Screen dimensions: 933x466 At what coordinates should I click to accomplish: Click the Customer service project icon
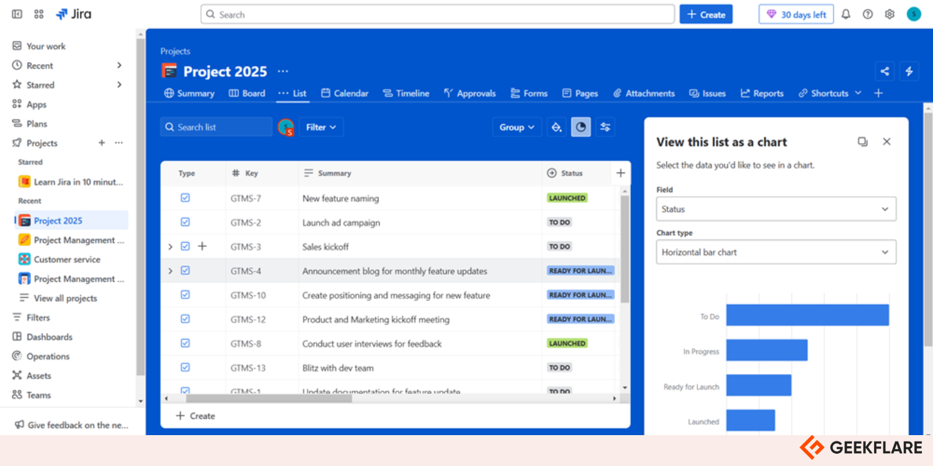pos(24,259)
